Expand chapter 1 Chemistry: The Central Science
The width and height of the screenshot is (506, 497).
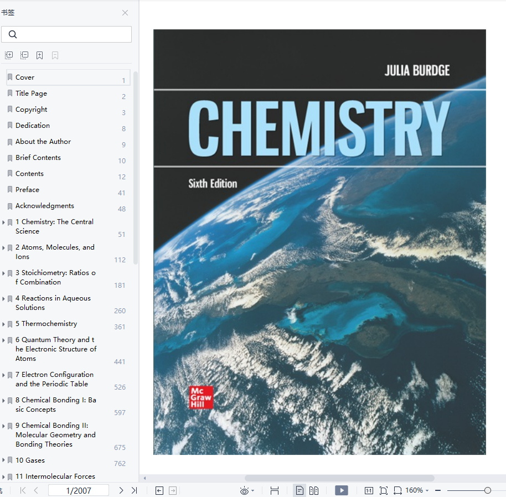click(x=3, y=222)
